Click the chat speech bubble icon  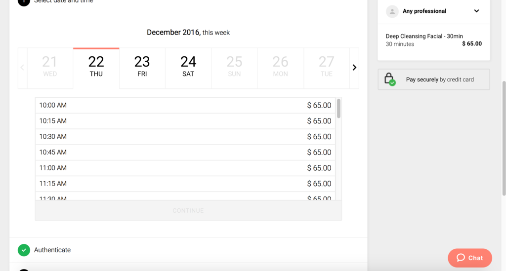461,258
